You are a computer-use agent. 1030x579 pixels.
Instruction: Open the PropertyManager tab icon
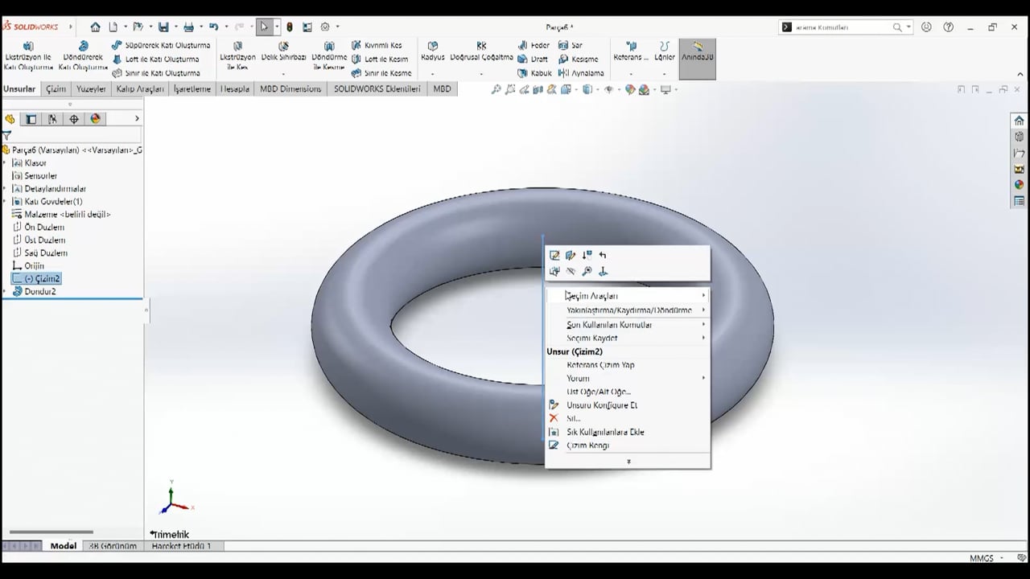point(31,119)
